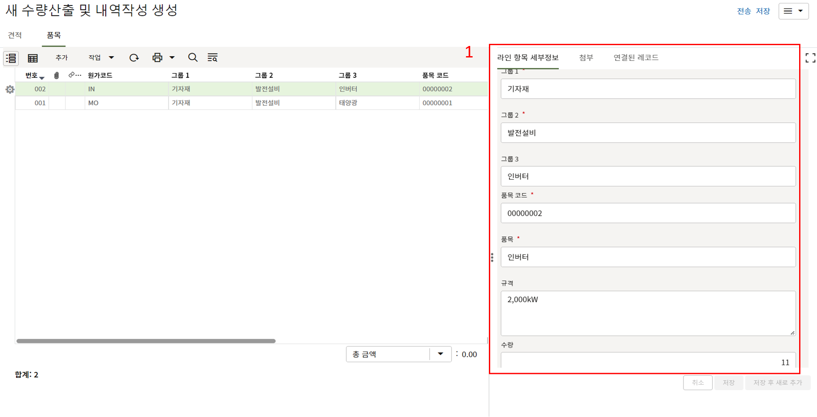Click the paperclip attachment column header
This screenshot has width=817, height=417.
tap(57, 75)
